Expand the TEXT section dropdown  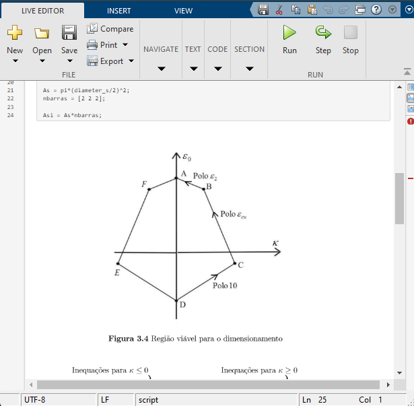pyautogui.click(x=194, y=69)
